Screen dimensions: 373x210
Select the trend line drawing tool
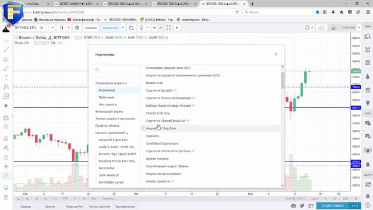click(x=6, y=50)
